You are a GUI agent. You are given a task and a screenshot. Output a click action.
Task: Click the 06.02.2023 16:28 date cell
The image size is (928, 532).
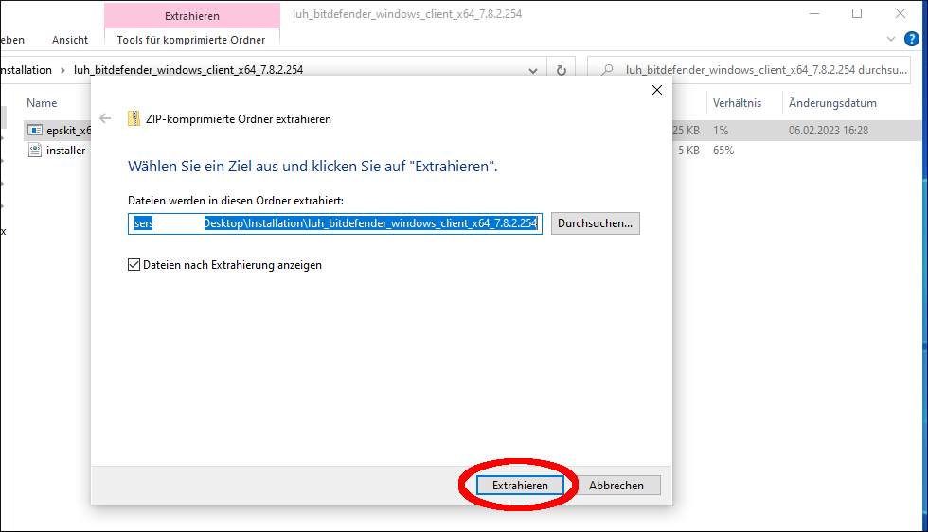coord(828,131)
